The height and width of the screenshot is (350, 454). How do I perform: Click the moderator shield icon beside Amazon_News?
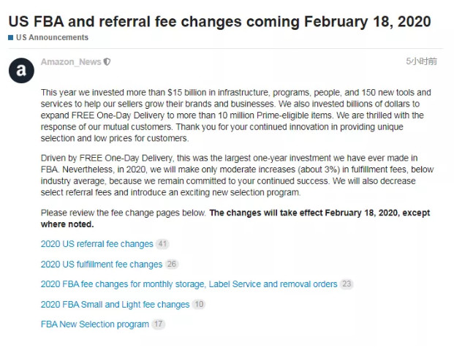click(107, 62)
